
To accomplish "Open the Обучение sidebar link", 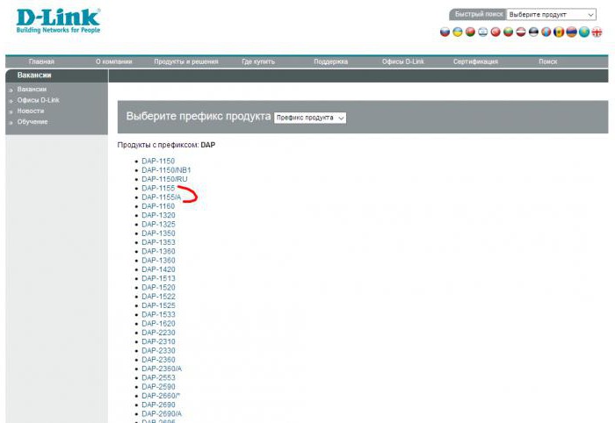I will pos(33,122).
